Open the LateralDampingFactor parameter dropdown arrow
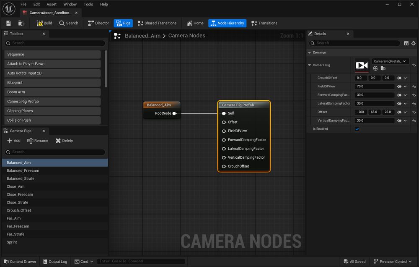The width and height of the screenshot is (419, 267). click(x=405, y=104)
